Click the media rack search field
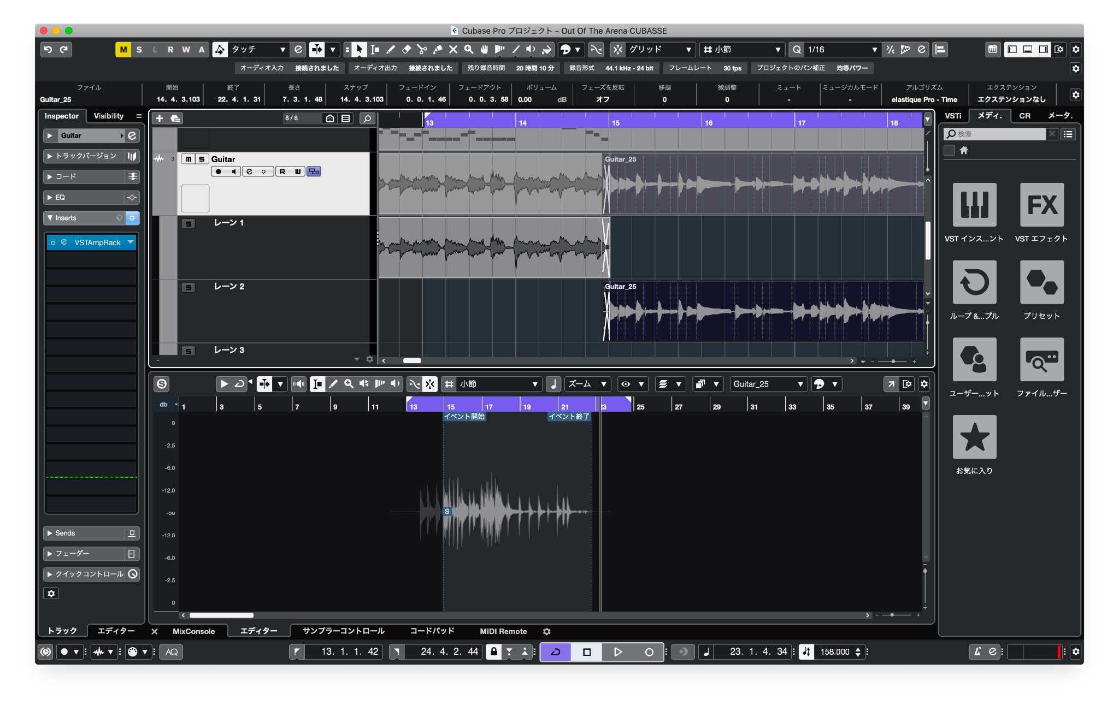 click(996, 134)
